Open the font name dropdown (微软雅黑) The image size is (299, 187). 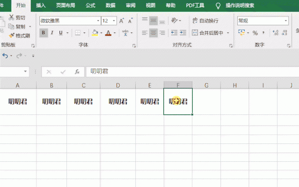point(98,21)
